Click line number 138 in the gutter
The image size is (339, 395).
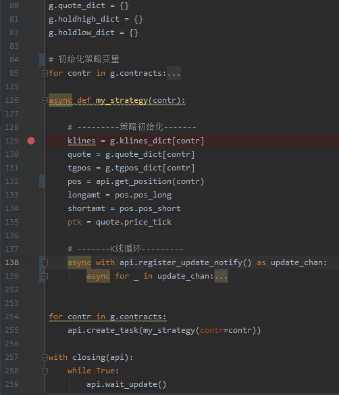12,262
